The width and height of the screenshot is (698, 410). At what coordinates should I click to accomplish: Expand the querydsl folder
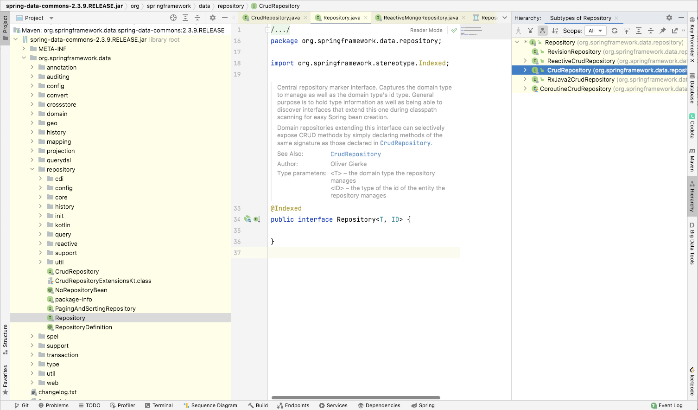tap(32, 160)
